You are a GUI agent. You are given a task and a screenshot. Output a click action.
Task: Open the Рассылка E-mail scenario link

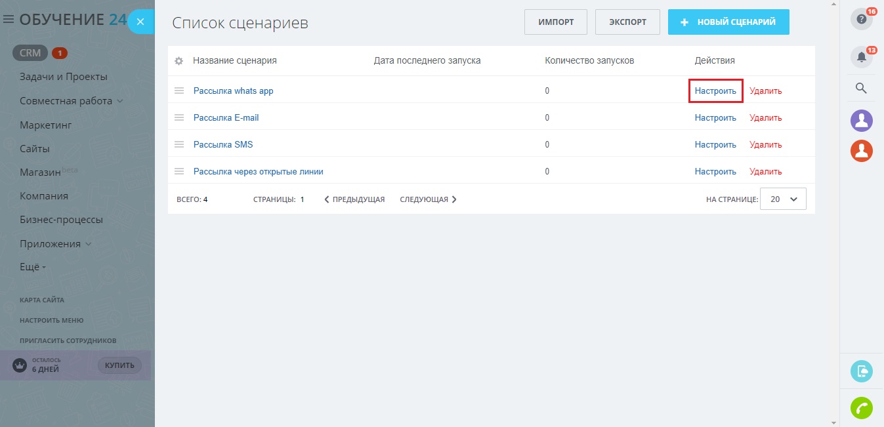(226, 118)
